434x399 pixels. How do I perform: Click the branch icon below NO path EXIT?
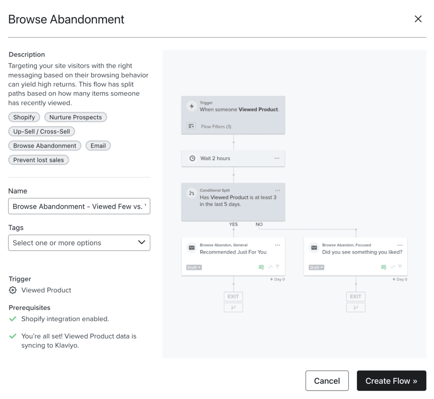click(x=356, y=307)
